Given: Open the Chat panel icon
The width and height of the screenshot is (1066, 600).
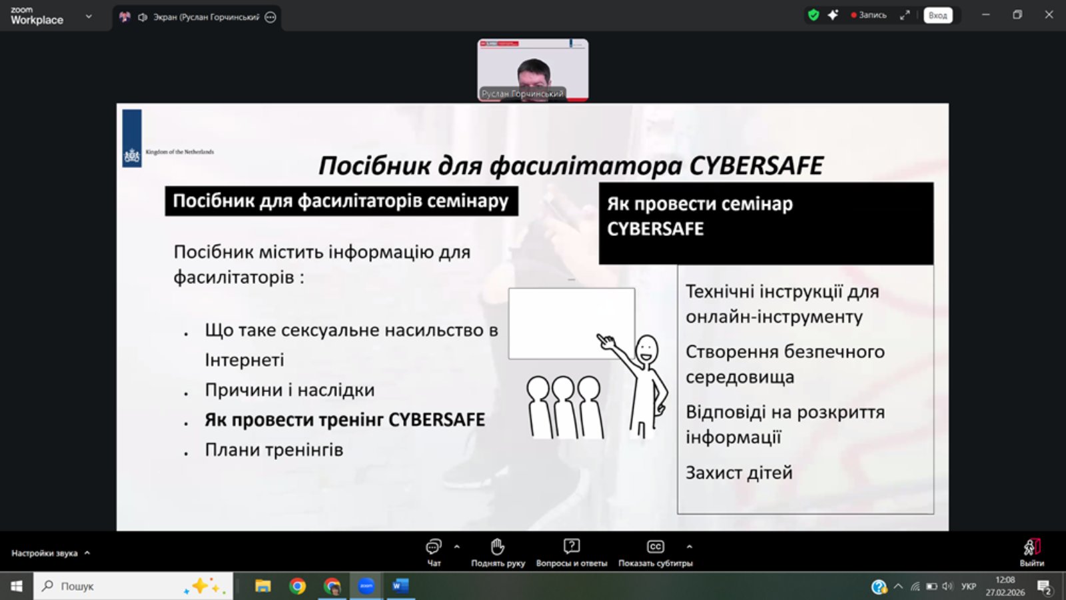Looking at the screenshot, I should 433,547.
